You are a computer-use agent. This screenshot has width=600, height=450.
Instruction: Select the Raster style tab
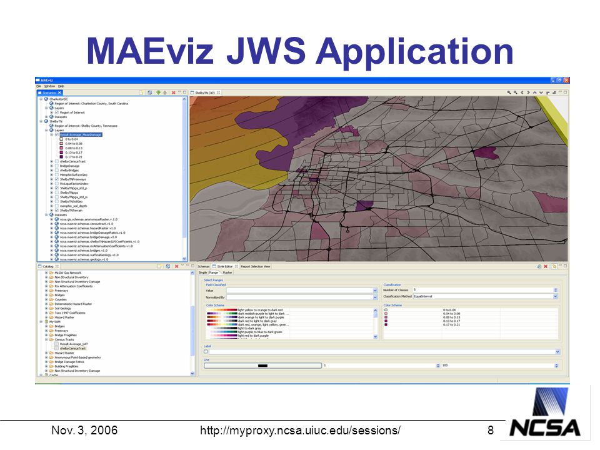click(227, 273)
